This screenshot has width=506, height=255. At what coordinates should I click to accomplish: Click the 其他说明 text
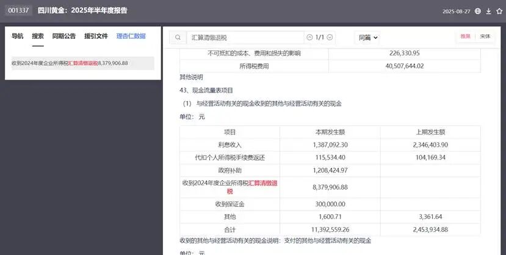tap(192, 77)
